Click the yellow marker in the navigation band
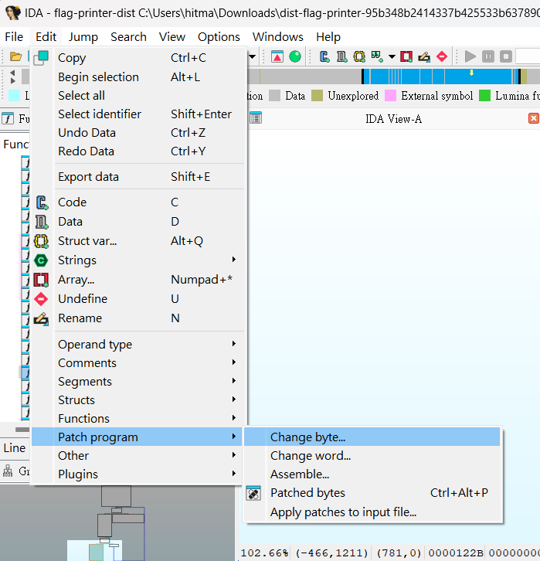Screen dimensions: 540x561 pos(472,73)
